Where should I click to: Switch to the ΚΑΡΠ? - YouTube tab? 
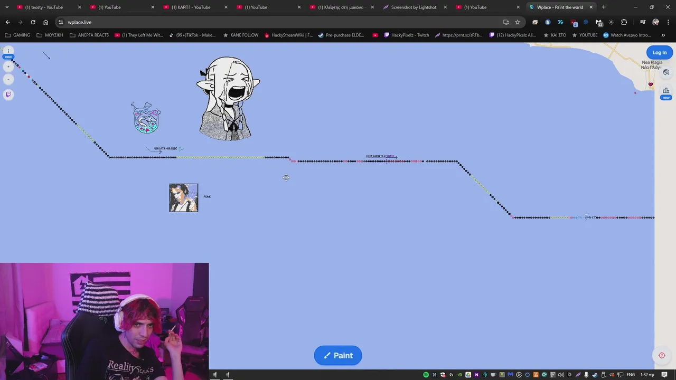coord(195,7)
